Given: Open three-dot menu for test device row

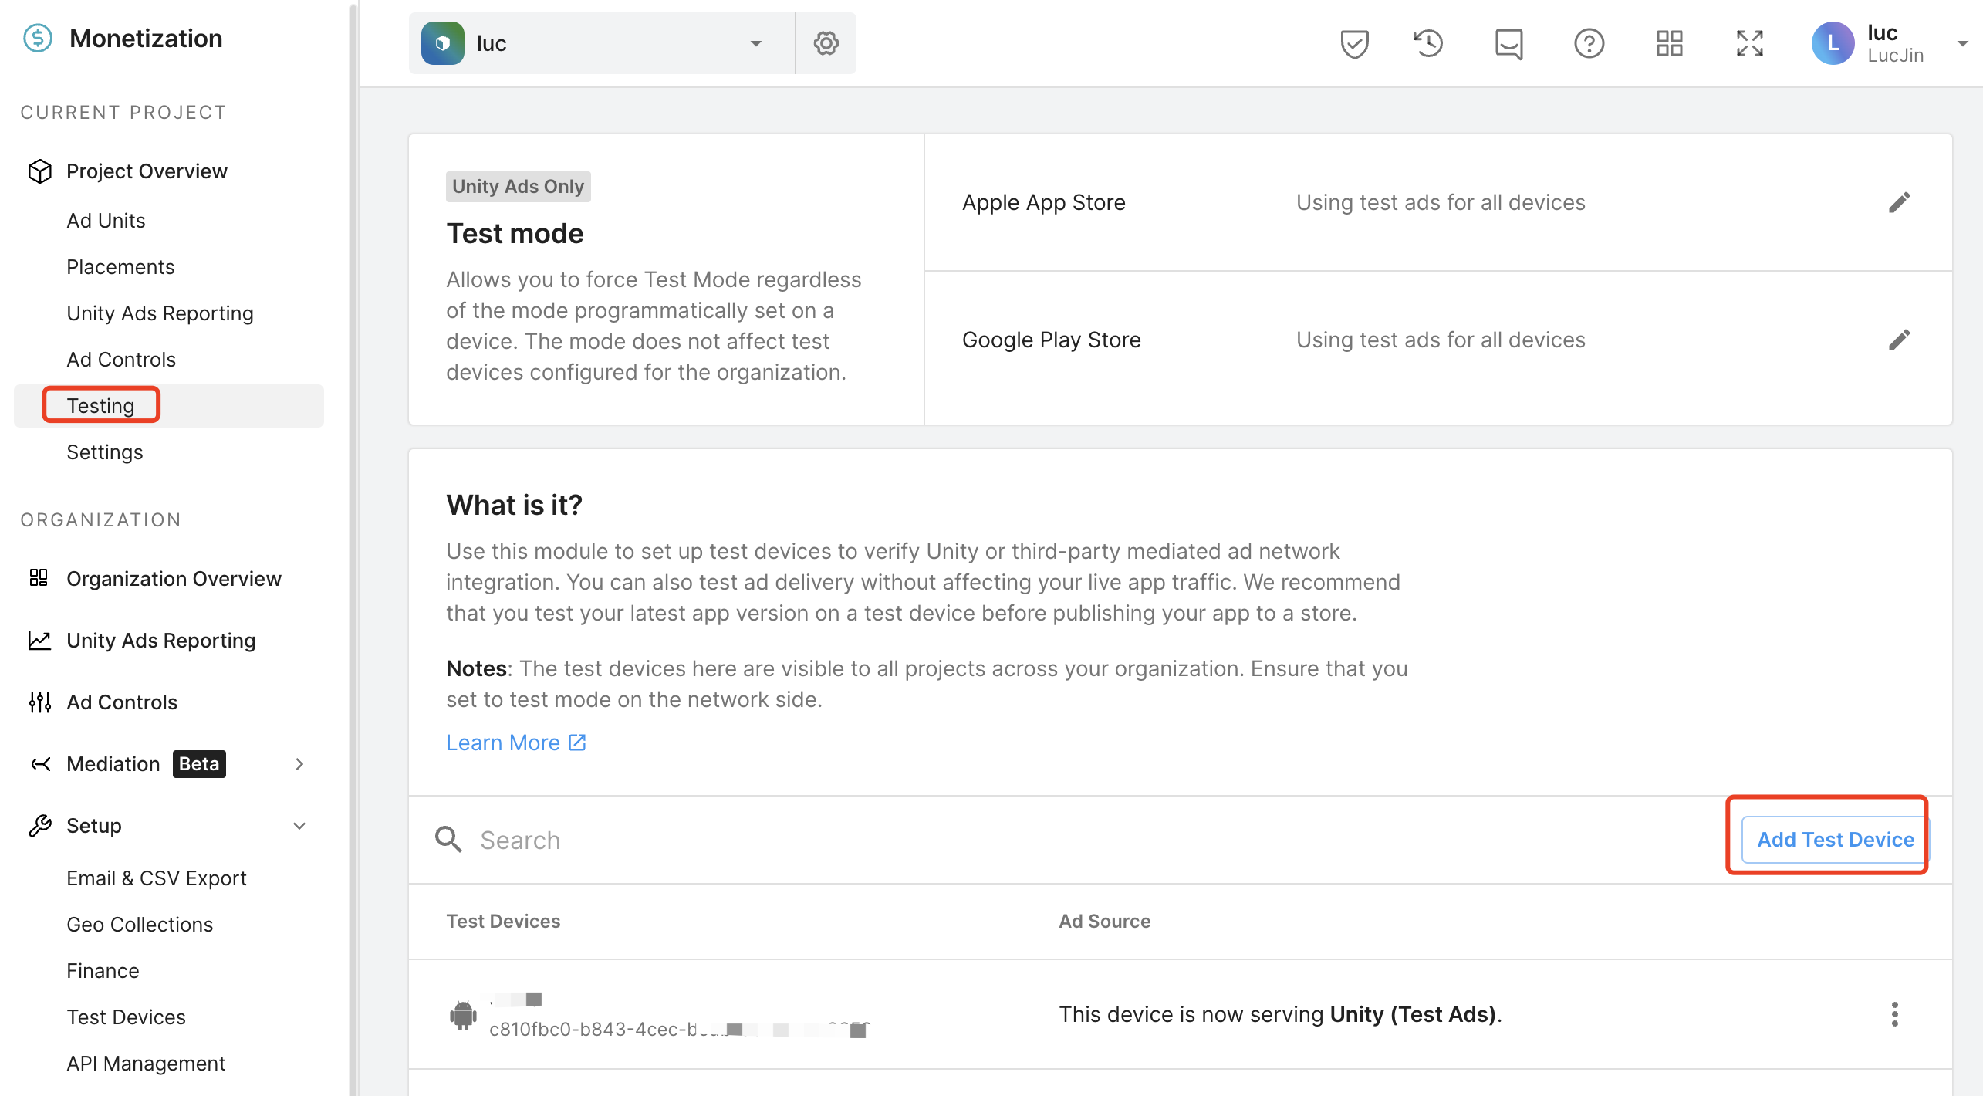Looking at the screenshot, I should point(1894,1014).
